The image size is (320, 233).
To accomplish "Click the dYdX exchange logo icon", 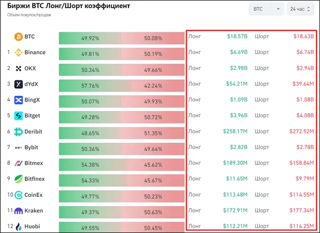I will (18, 84).
